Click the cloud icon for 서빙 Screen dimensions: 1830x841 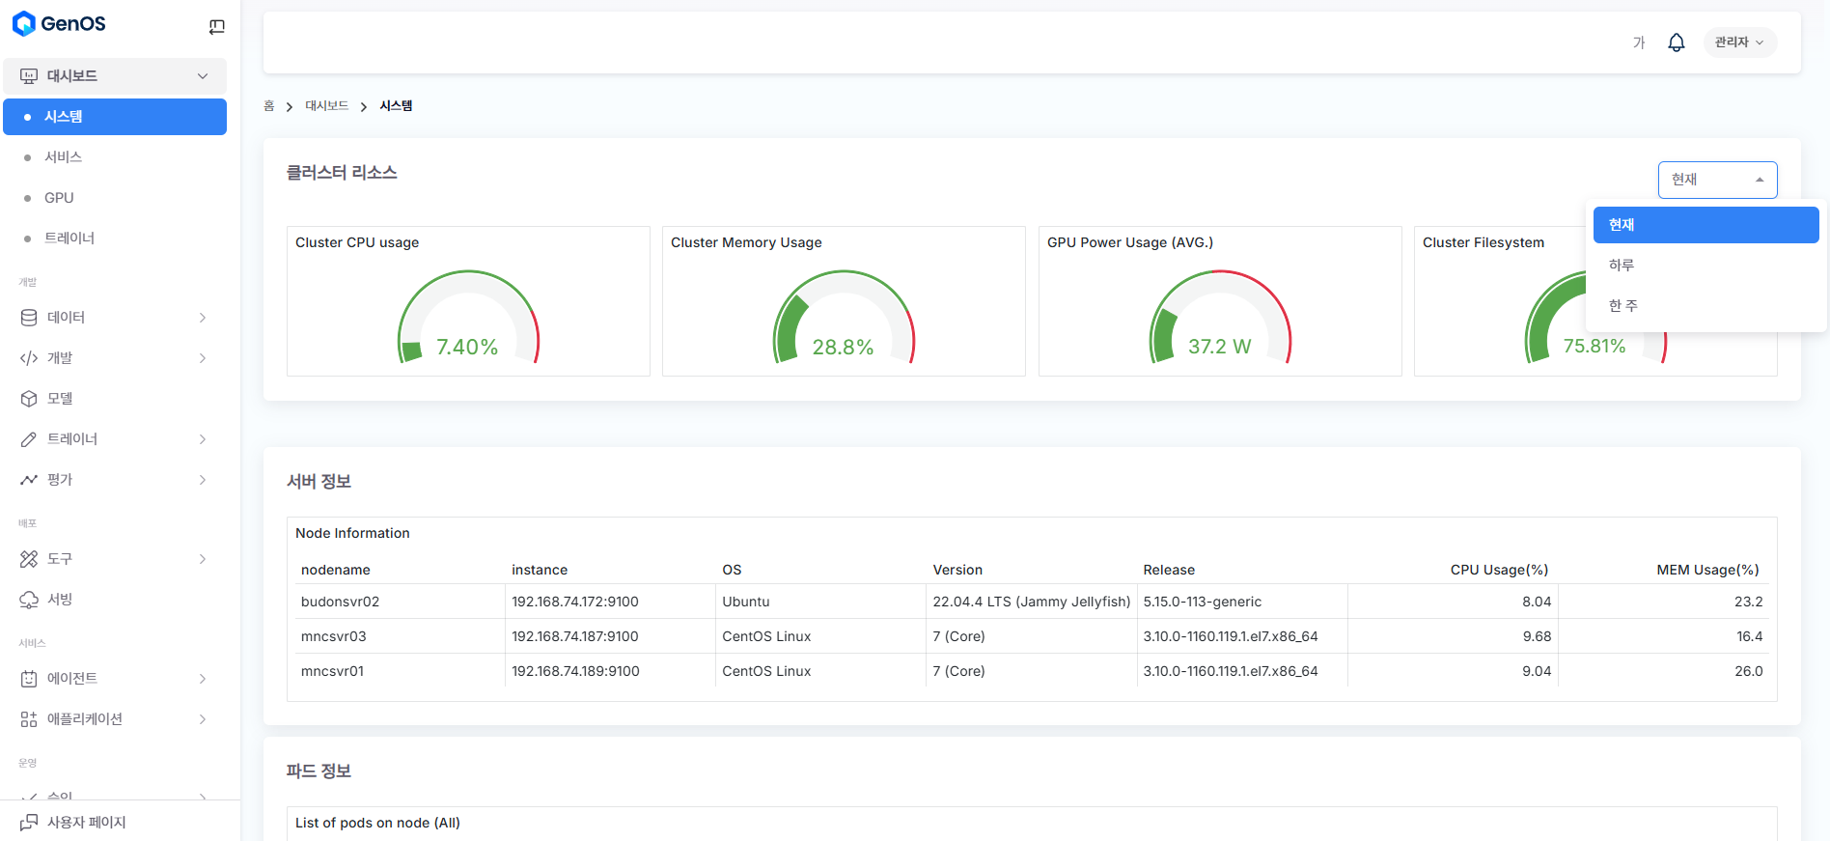(29, 600)
